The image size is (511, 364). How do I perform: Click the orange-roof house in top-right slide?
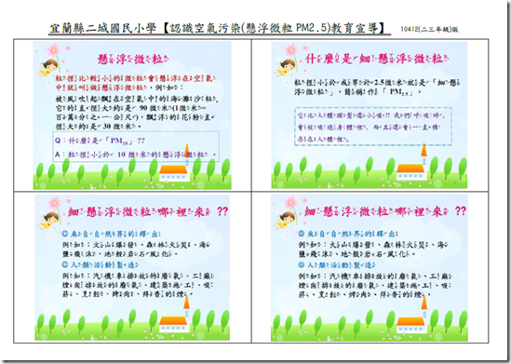[x=412, y=167]
